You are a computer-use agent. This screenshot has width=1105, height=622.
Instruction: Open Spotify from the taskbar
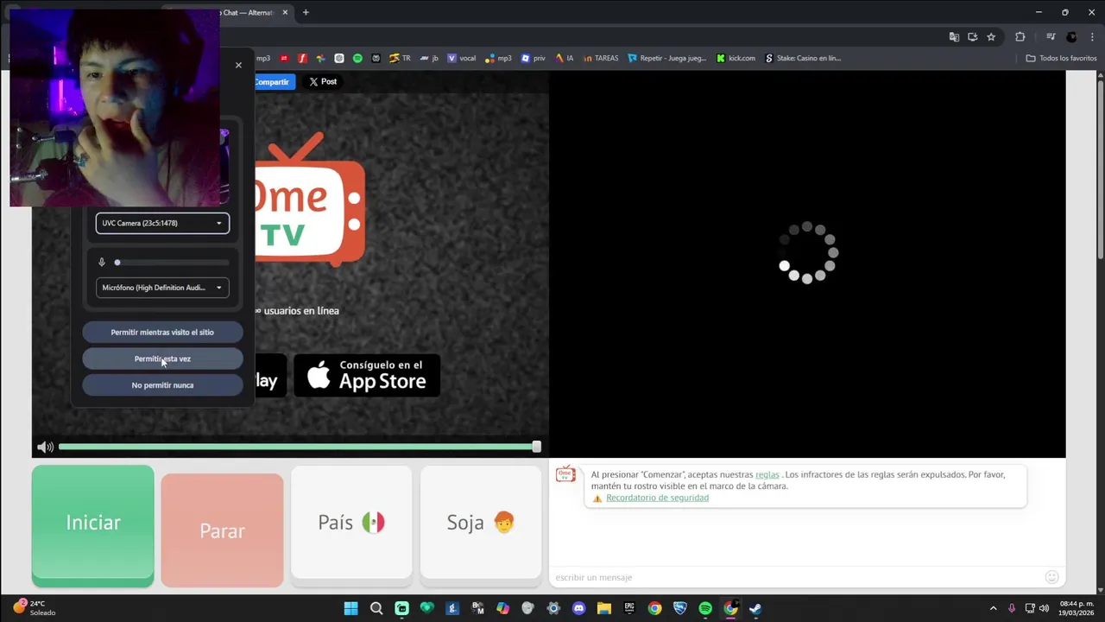click(705, 608)
